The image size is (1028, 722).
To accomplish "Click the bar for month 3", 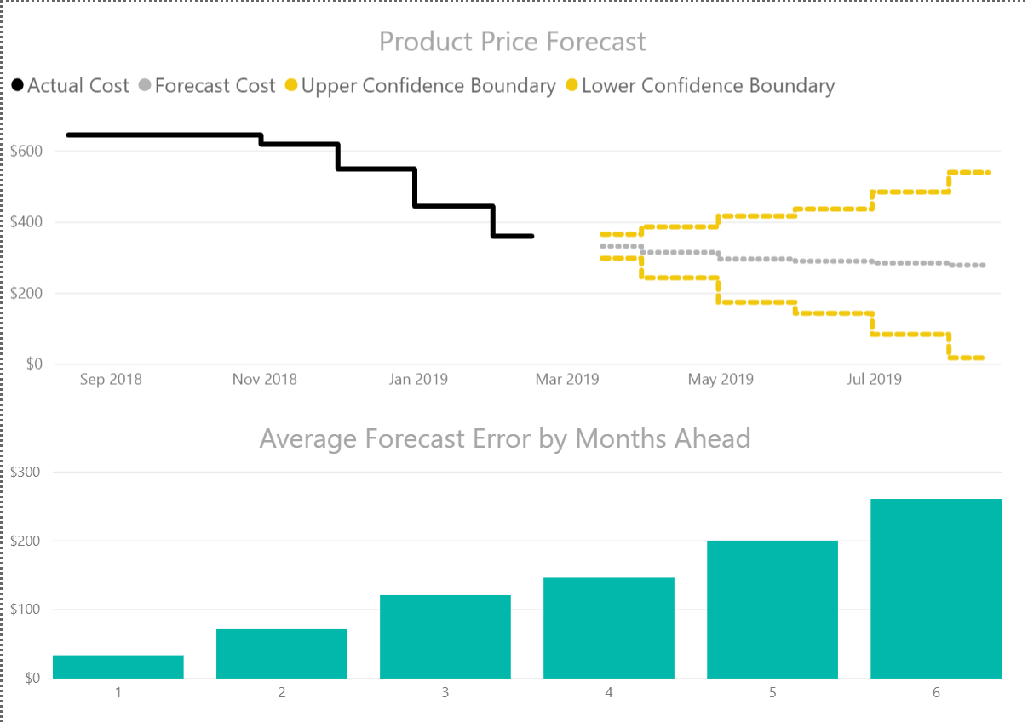I will tap(445, 637).
